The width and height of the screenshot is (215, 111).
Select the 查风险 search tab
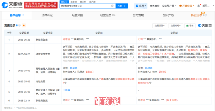pyautogui.click(x=92, y=2)
